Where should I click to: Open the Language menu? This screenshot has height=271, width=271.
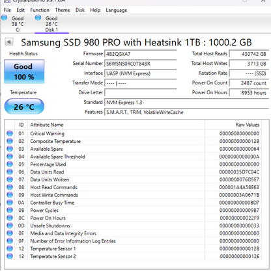117,10
